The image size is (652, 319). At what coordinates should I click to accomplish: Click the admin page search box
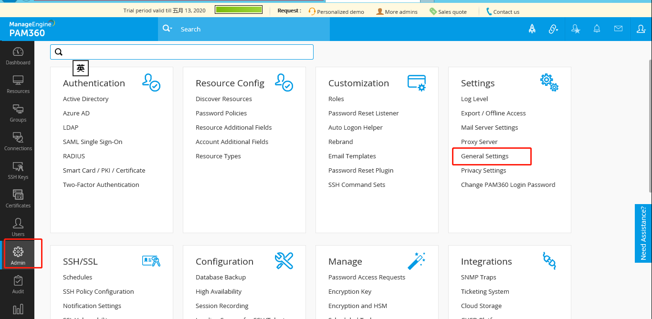(182, 52)
